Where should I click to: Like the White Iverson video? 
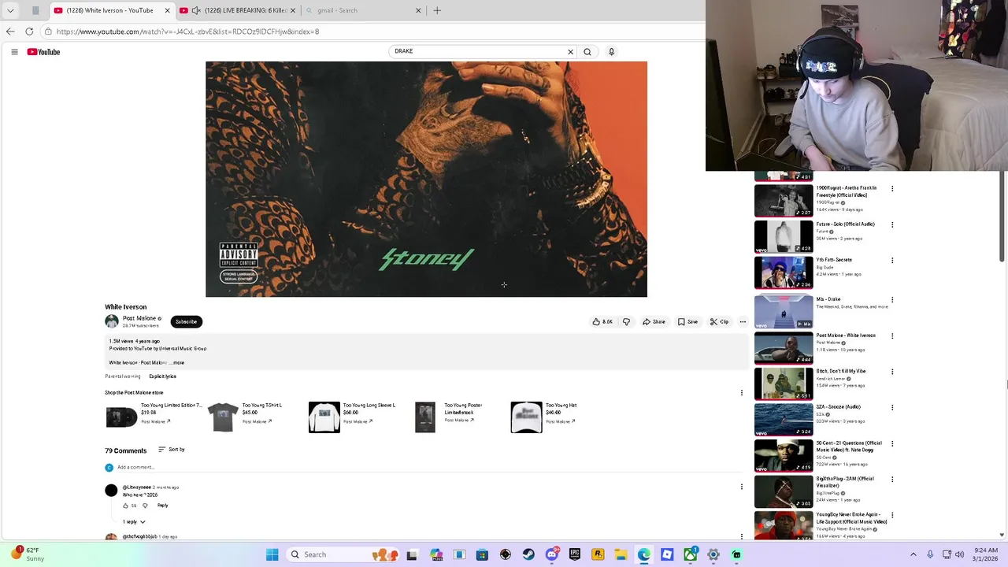click(x=602, y=321)
